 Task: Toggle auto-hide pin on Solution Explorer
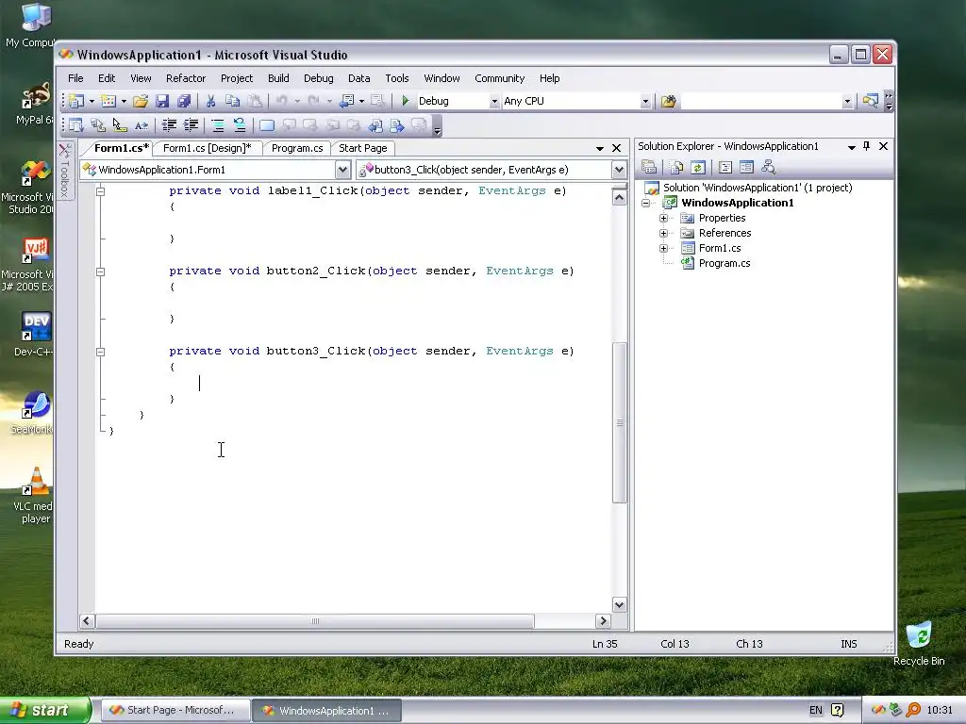pos(867,146)
